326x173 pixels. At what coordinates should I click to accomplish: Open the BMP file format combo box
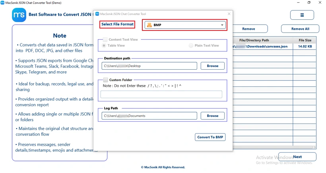tap(185, 25)
